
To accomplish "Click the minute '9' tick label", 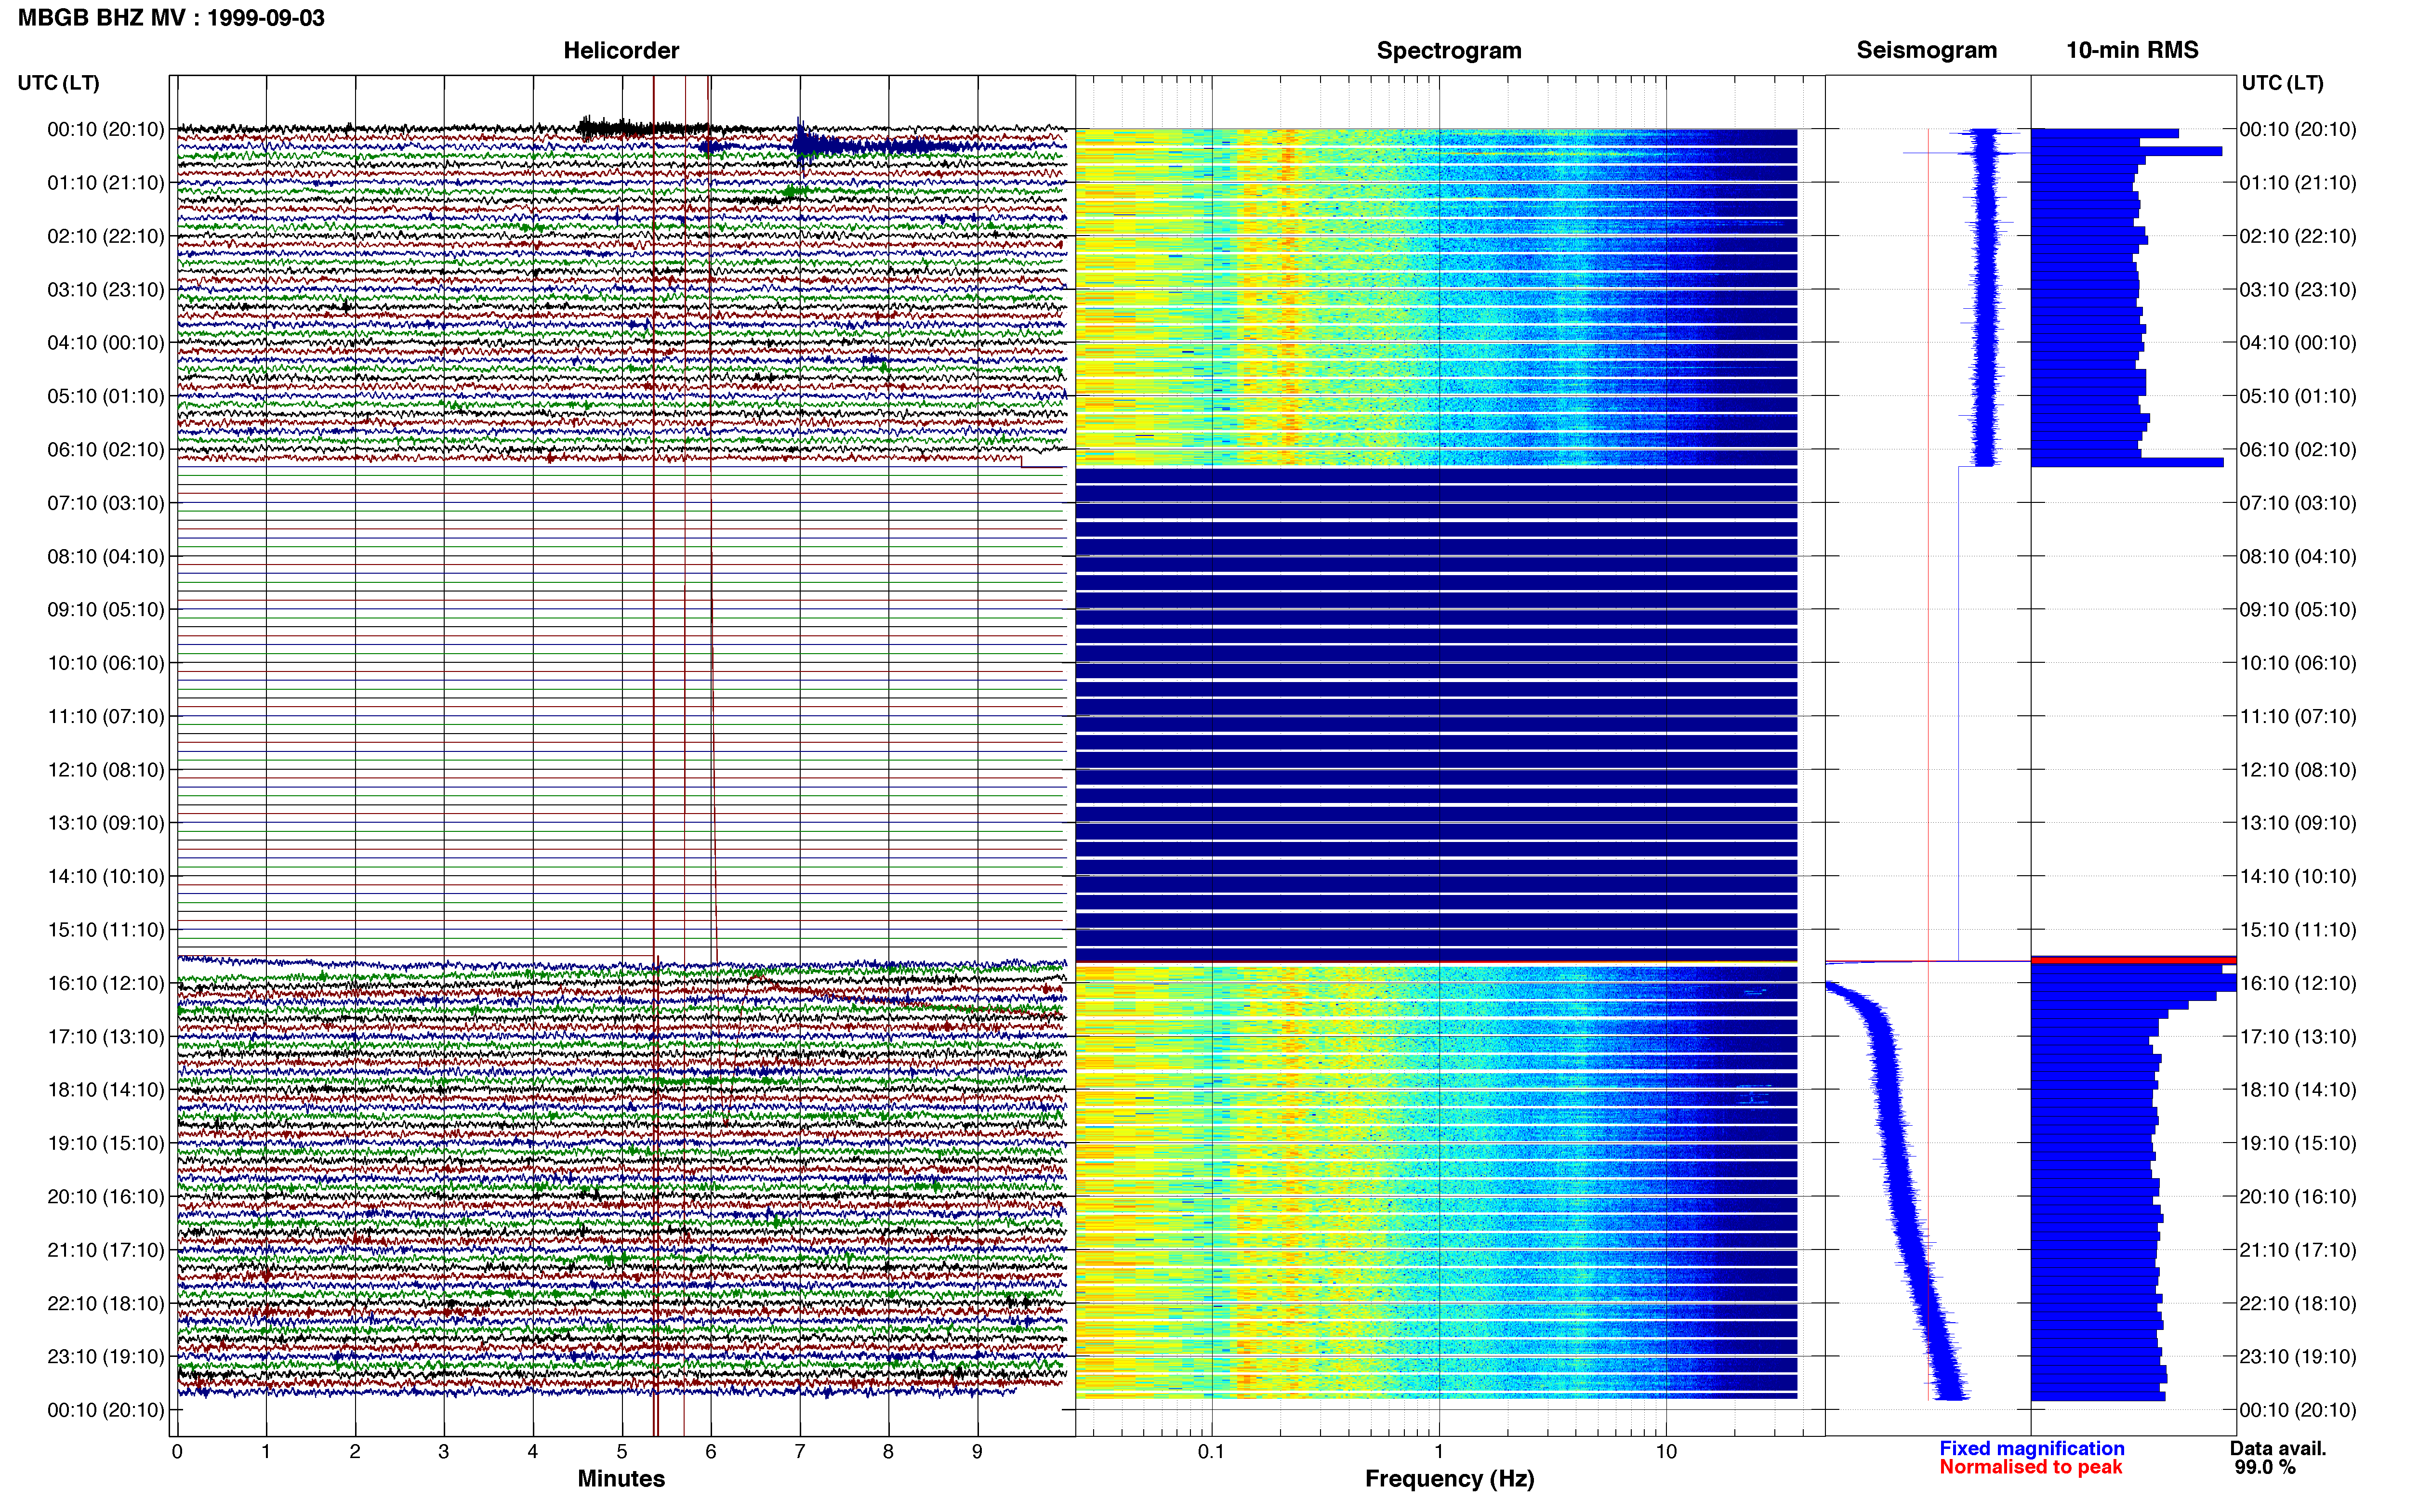I will pyautogui.click(x=977, y=1451).
